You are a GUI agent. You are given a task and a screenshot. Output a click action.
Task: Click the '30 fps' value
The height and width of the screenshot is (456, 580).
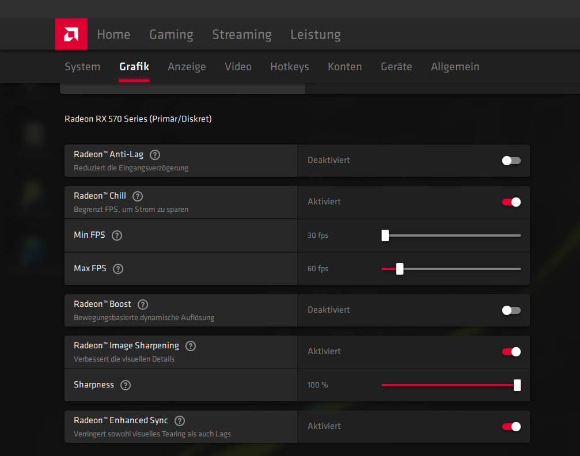pos(318,235)
